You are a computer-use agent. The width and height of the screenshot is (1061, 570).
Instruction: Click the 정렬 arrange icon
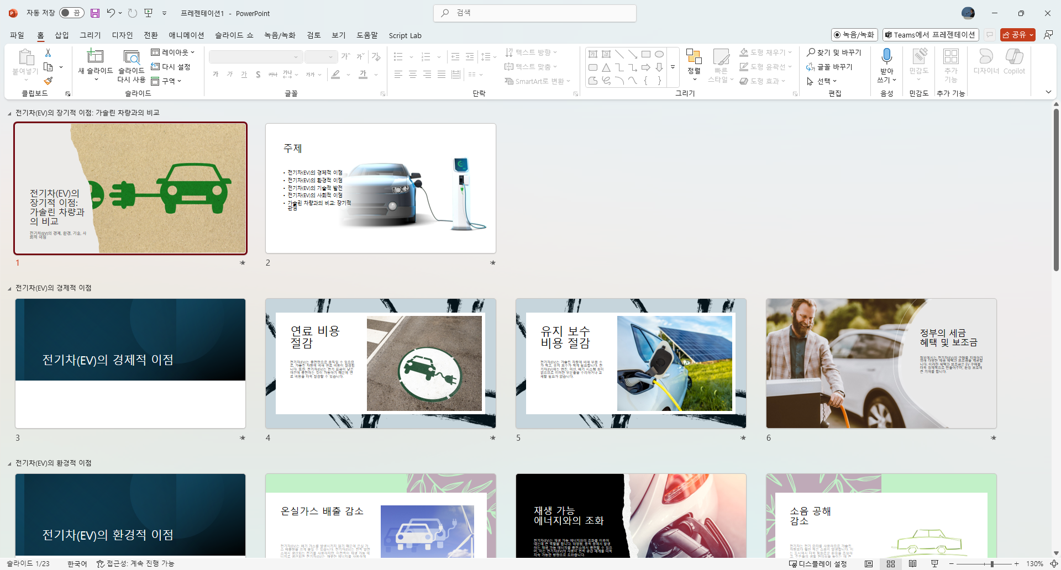point(694,56)
